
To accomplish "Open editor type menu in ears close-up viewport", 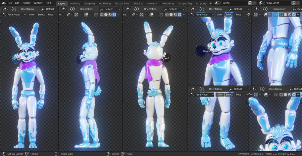I will tap(253, 89).
